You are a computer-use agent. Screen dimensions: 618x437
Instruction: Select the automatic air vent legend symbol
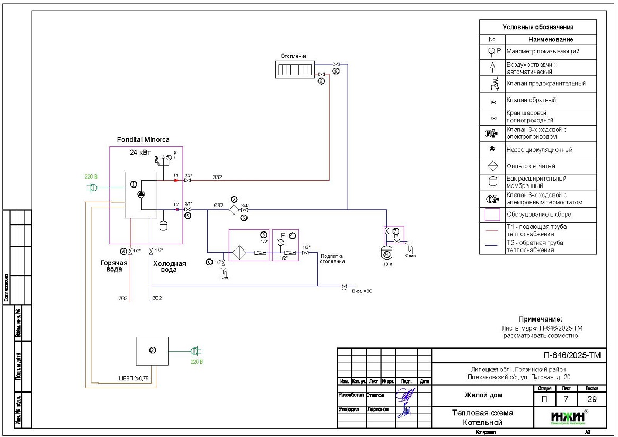(x=492, y=67)
